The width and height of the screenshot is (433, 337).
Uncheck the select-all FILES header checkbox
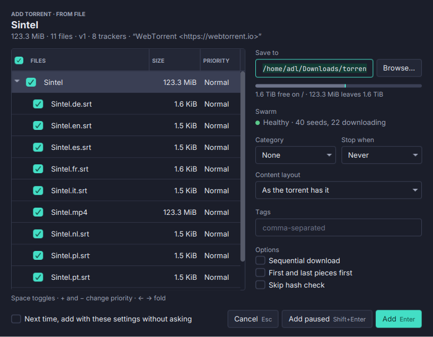point(19,61)
